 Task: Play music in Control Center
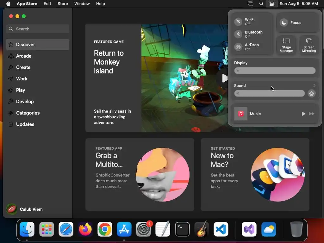pyautogui.click(x=303, y=114)
